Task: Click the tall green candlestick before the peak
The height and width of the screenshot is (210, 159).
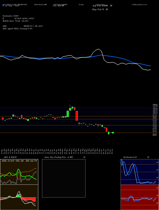Action: [68, 114]
